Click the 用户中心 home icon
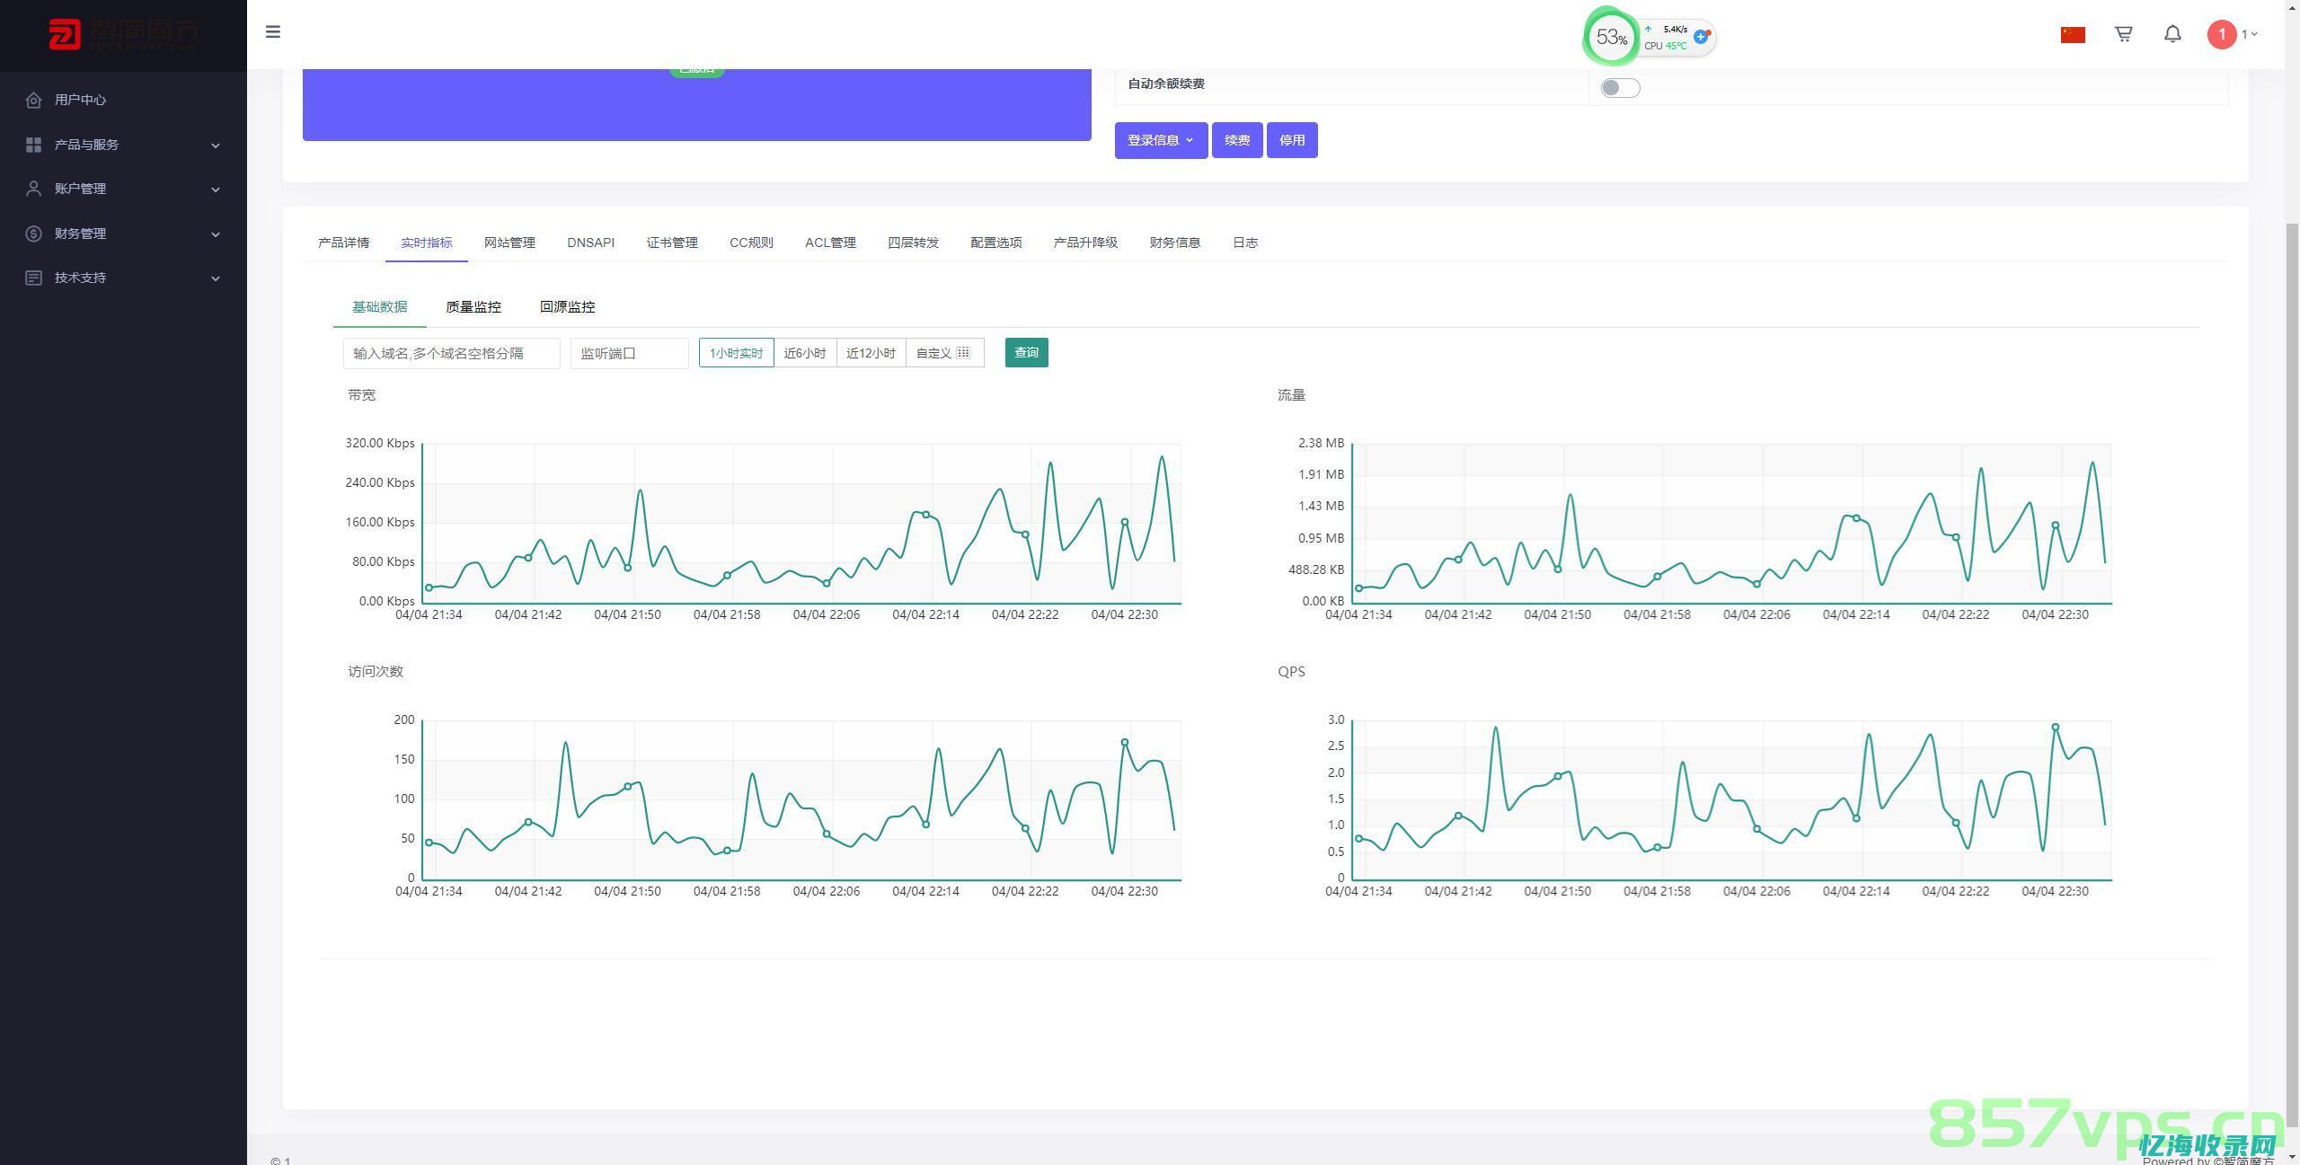Viewport: 2300px width, 1165px height. [x=34, y=100]
